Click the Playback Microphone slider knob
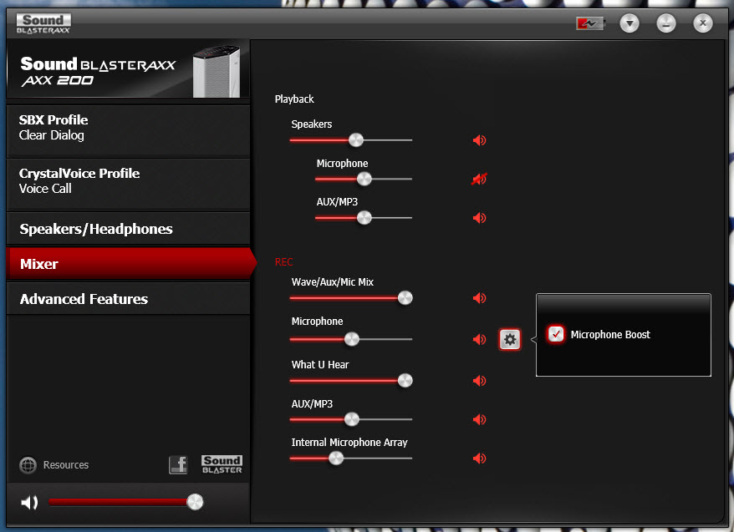 [364, 179]
